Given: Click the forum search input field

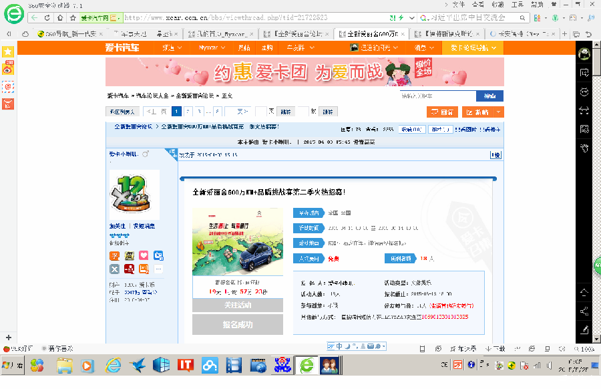Looking at the screenshot, I should coord(437,96).
